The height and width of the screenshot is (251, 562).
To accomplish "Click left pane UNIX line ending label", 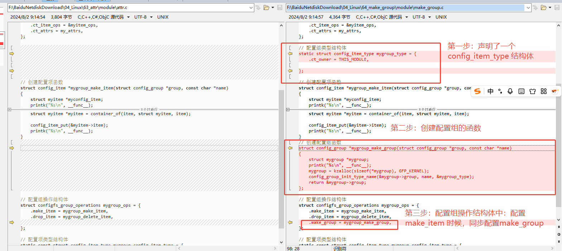I will [x=163, y=17].
